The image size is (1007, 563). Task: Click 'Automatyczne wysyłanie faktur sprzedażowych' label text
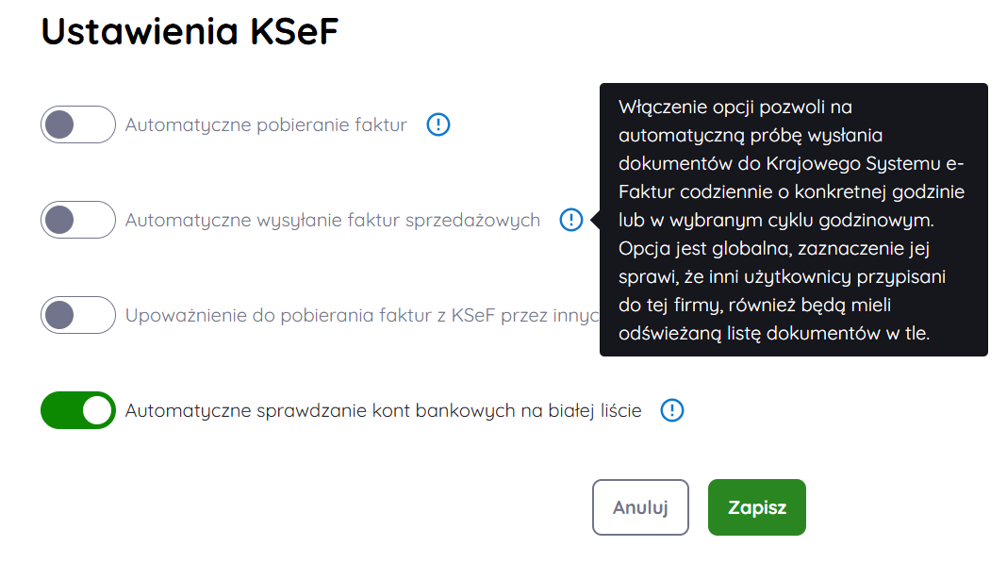tap(332, 220)
